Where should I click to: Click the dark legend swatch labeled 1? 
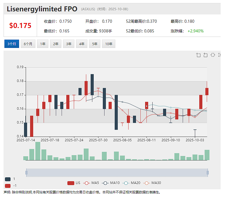click(8, 179)
